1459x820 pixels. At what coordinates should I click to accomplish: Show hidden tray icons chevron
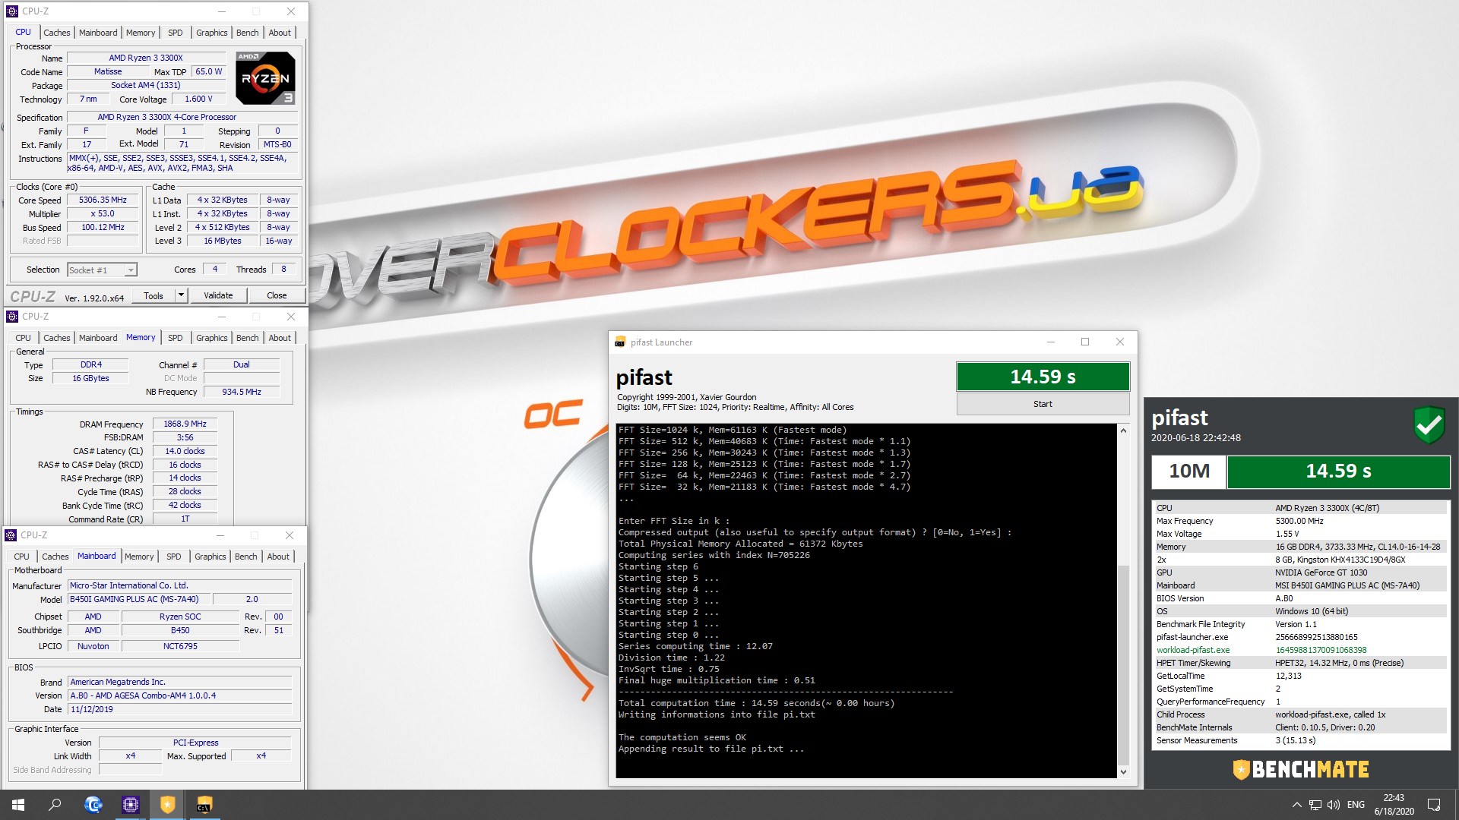tap(1296, 805)
